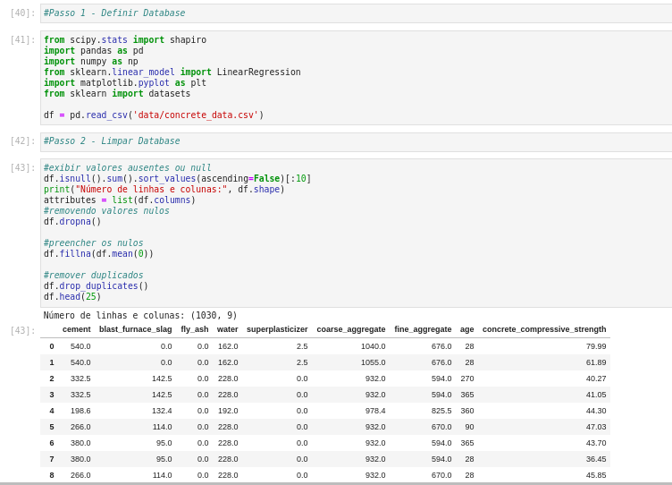Click the water value 192.0
Image resolution: width=672 pixels, height=485 pixels.
(228, 411)
